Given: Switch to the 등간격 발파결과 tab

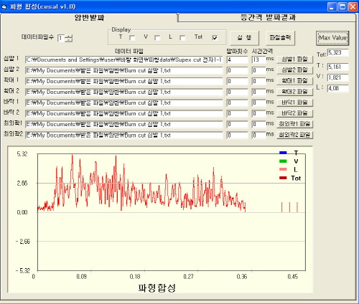Looking at the screenshot, I should 267,17.
